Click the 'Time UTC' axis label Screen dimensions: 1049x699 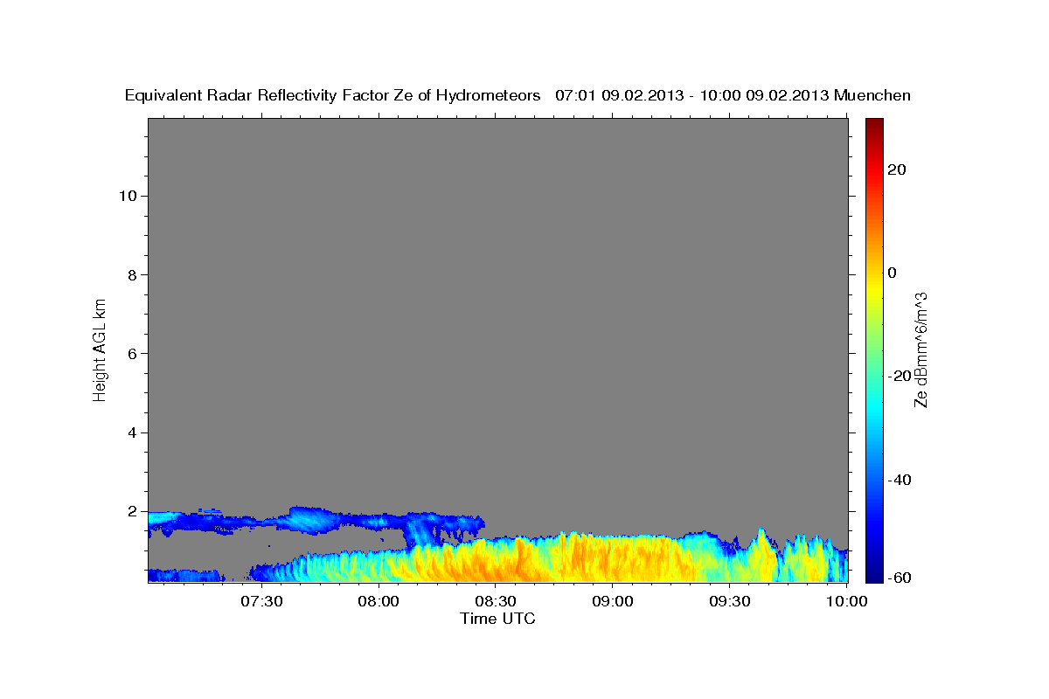(497, 619)
